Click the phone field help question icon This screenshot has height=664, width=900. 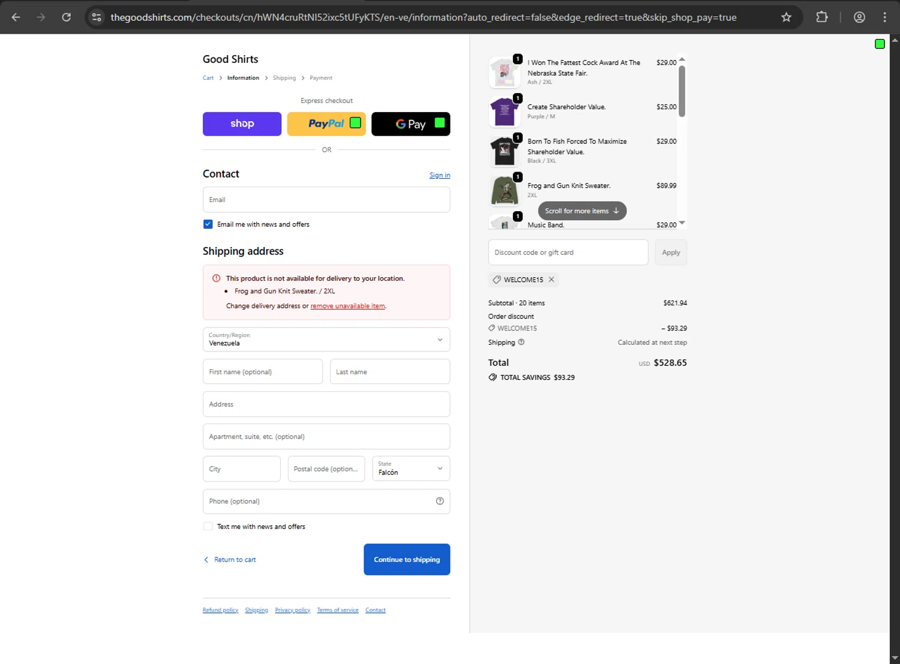[x=440, y=501]
